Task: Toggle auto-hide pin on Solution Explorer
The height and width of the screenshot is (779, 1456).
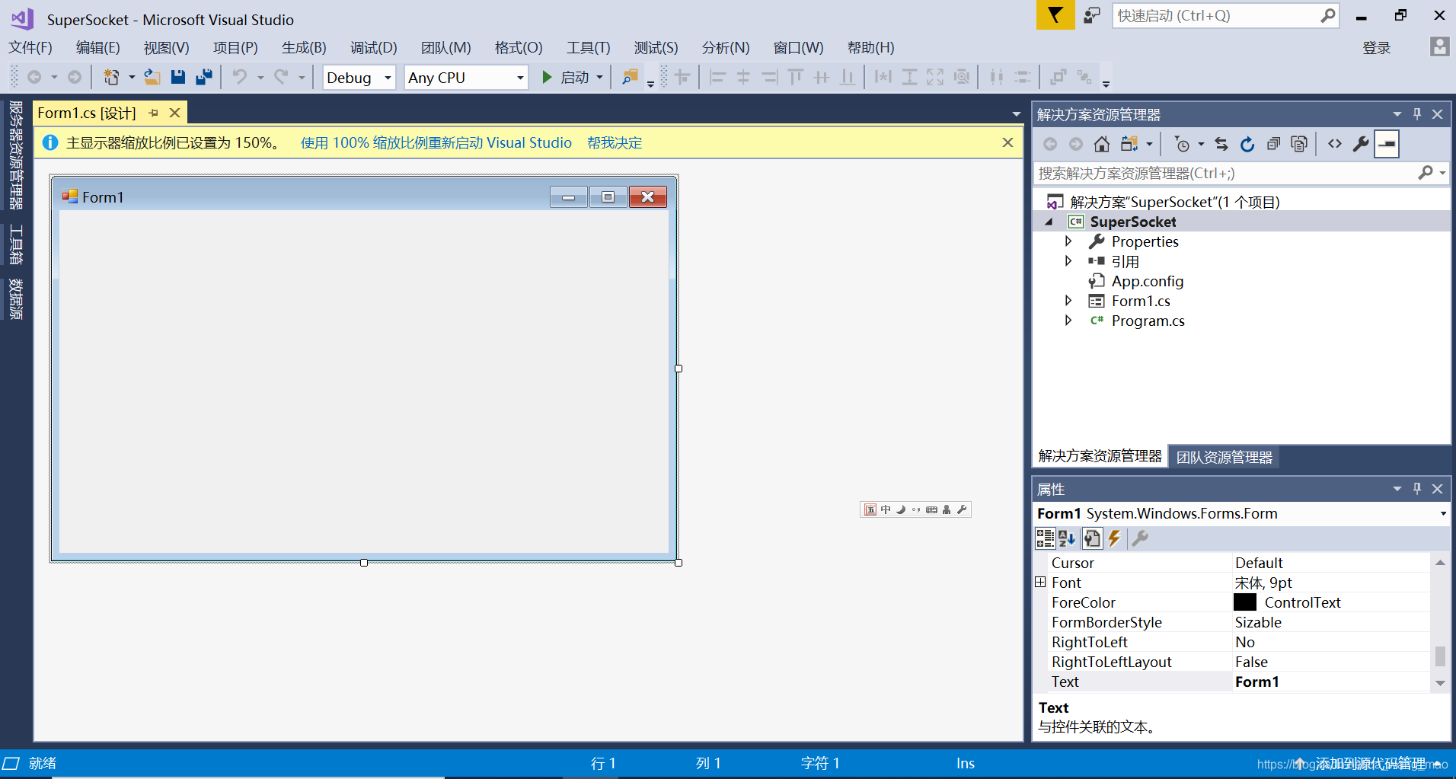Action: (1417, 113)
